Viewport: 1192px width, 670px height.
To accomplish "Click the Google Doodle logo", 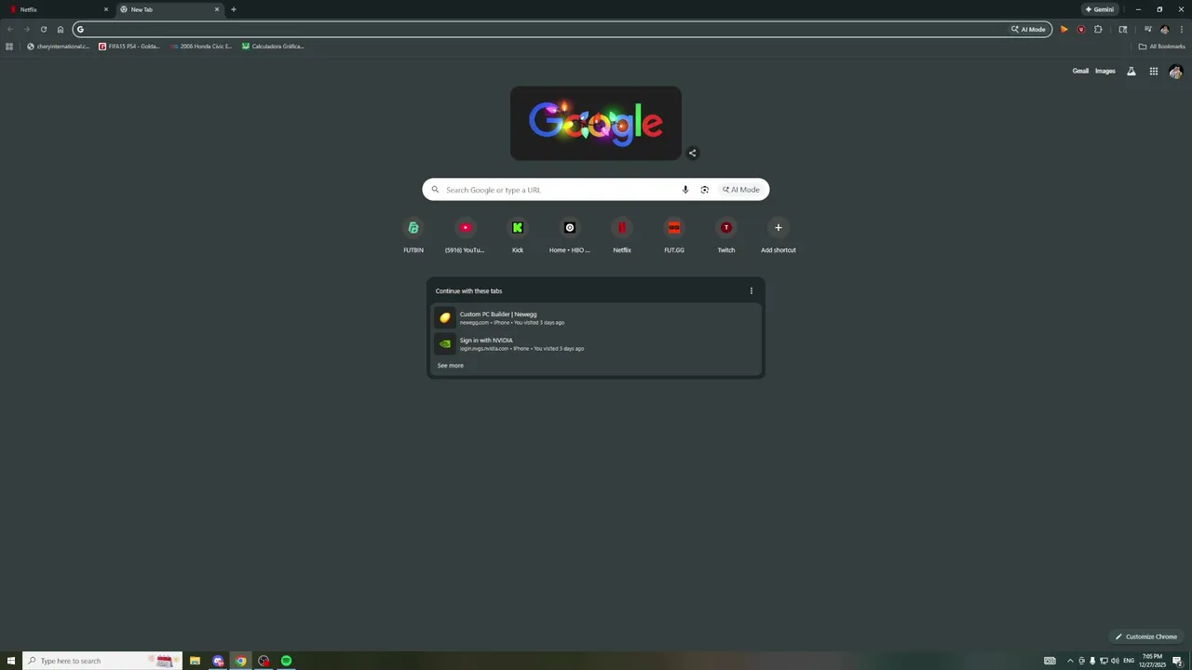I will [596, 123].
